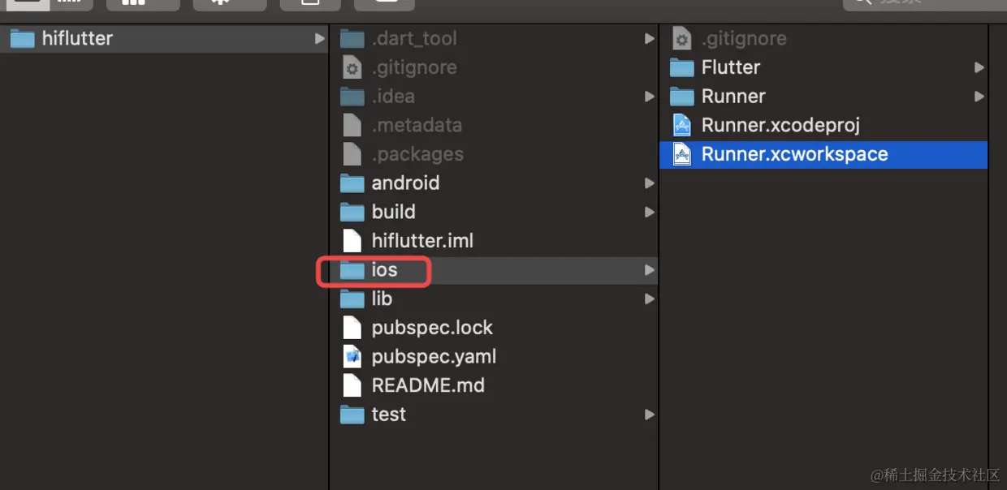Click the pubspec.yaml file icon
This screenshot has height=490, width=1007.
[x=352, y=356]
